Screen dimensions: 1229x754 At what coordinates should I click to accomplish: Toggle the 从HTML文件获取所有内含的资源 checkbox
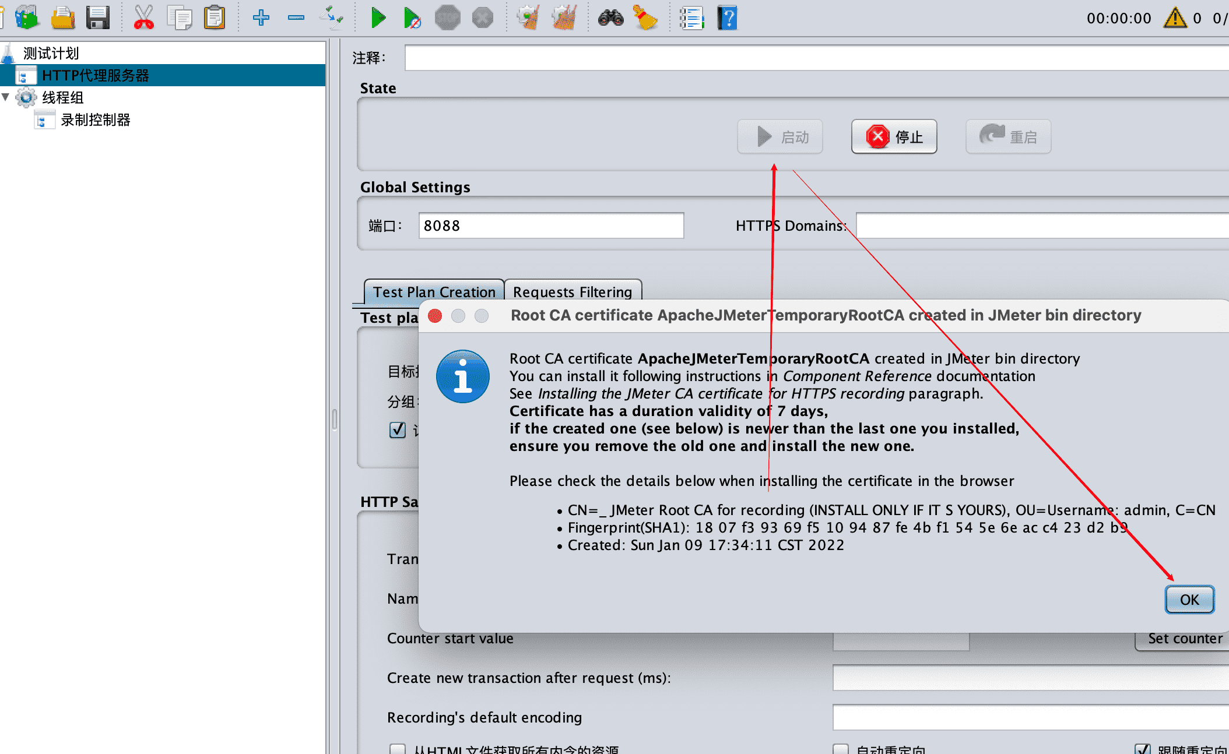[x=397, y=749]
